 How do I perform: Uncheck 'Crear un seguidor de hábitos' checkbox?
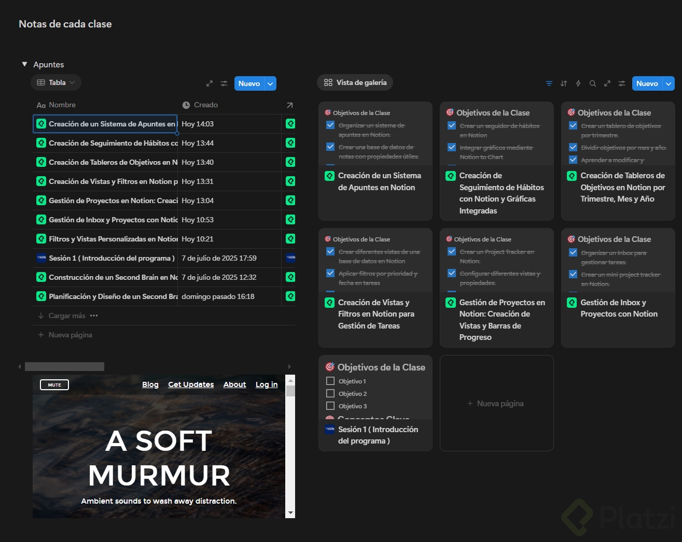452,125
